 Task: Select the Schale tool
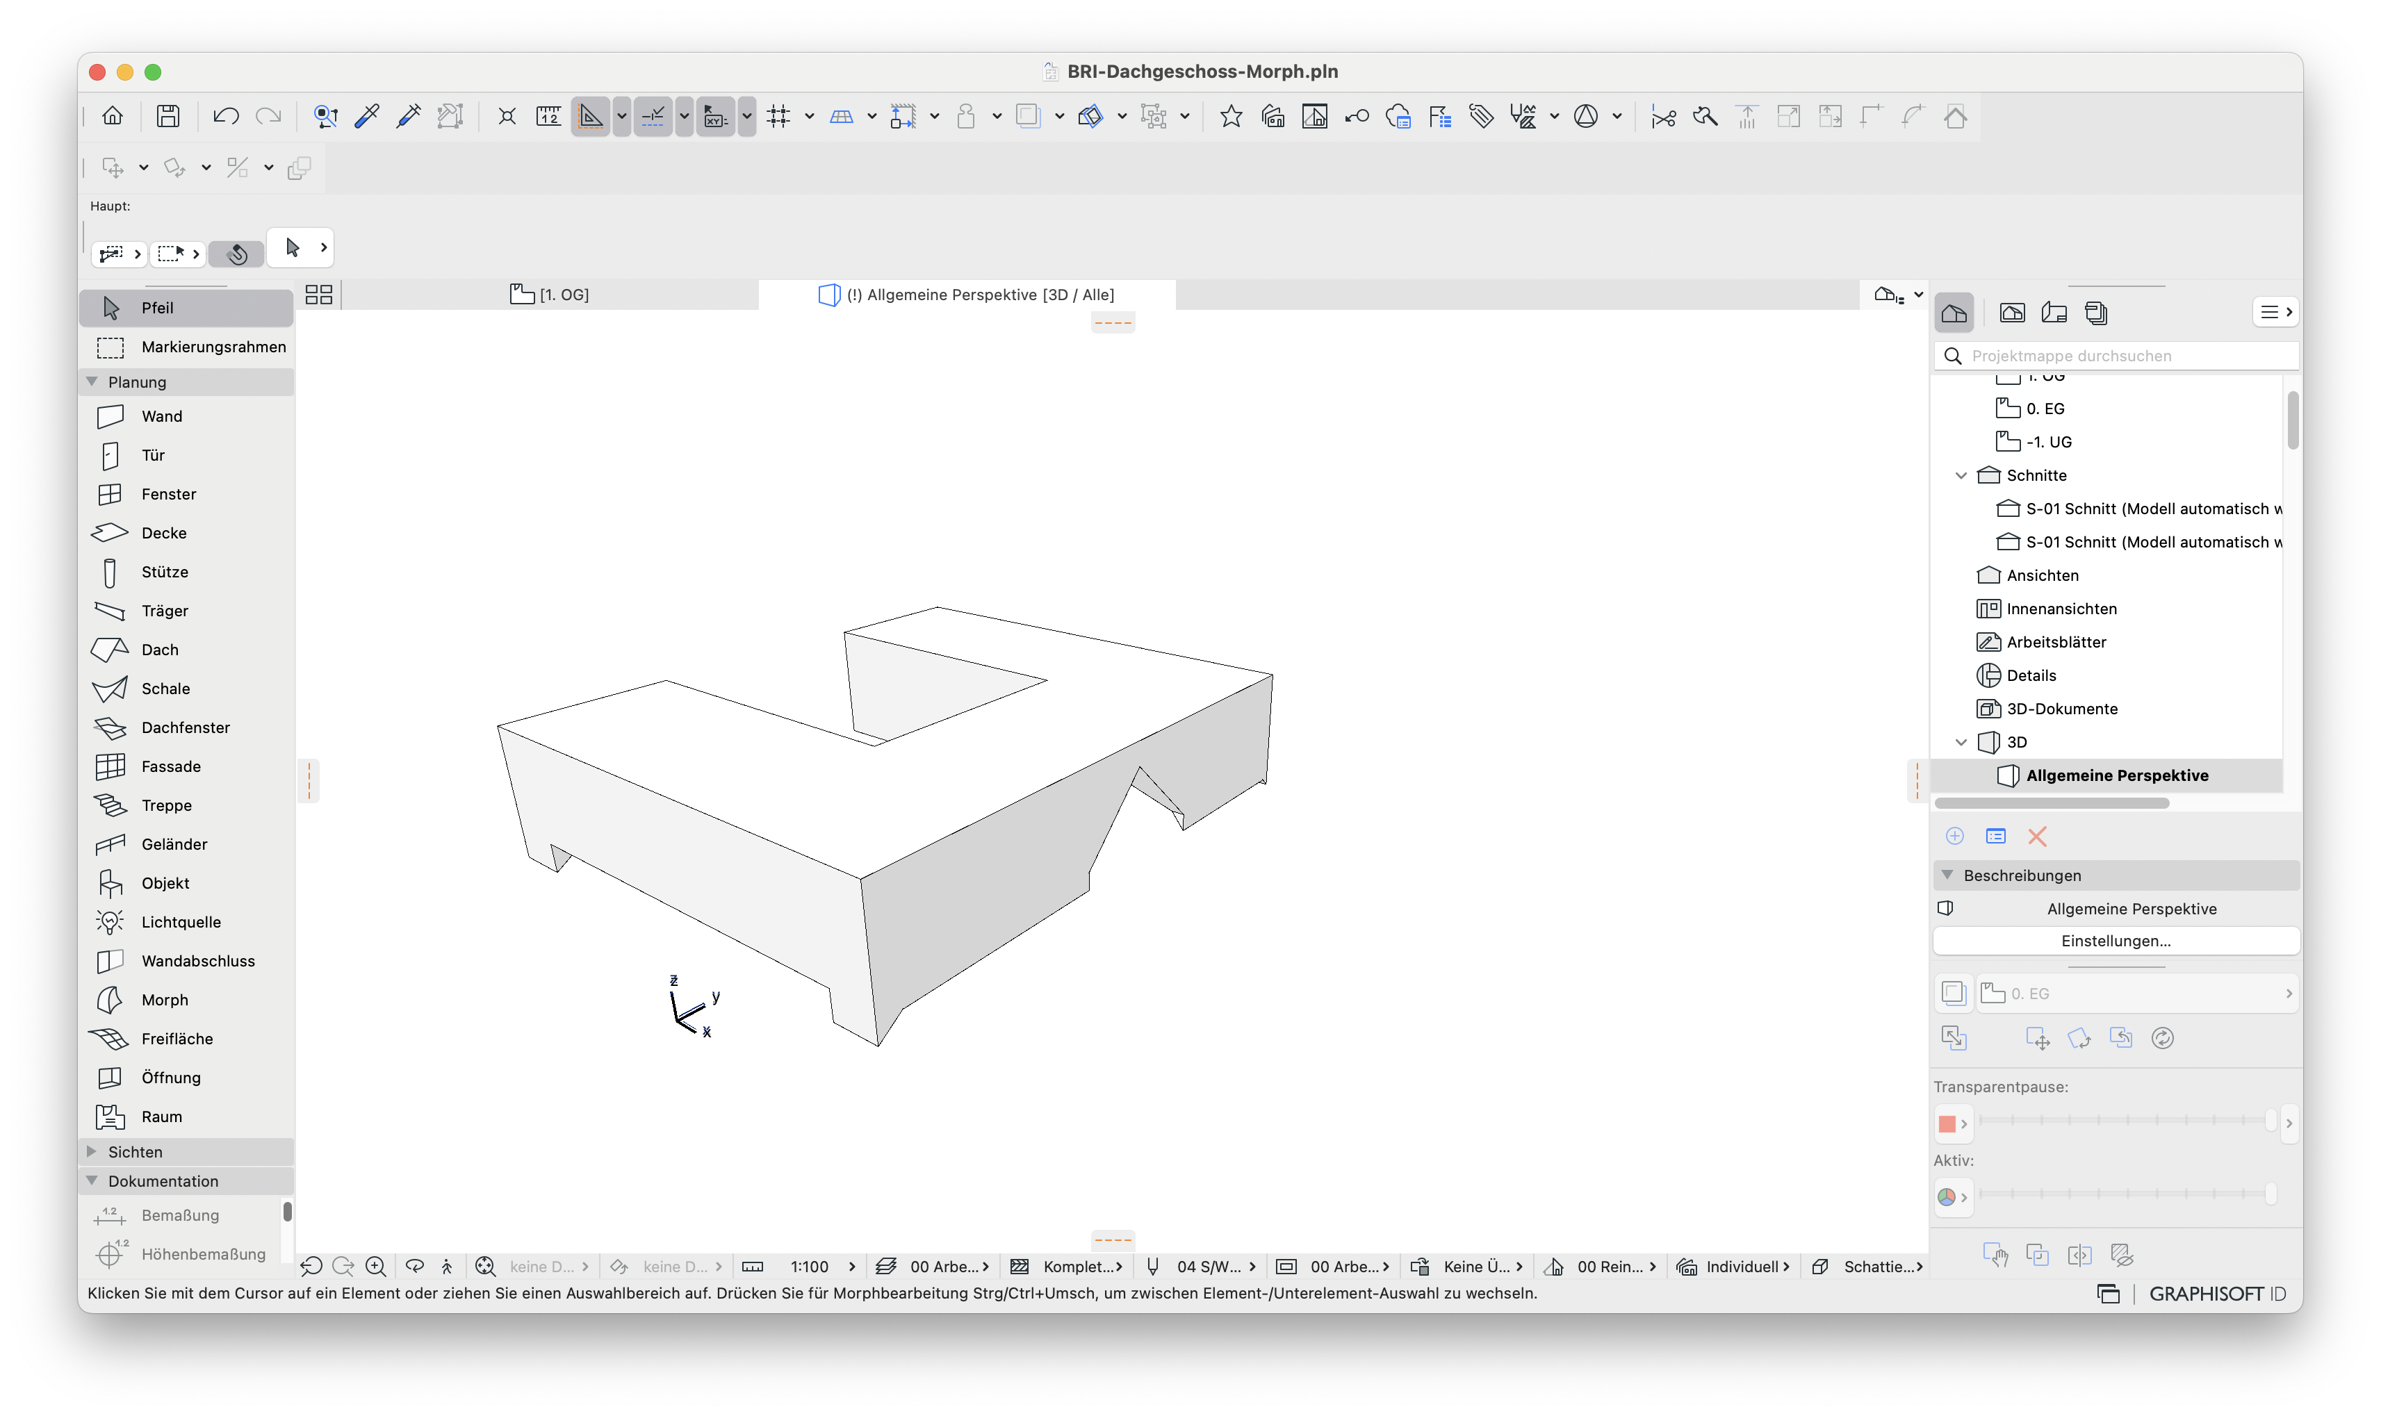tap(186, 689)
